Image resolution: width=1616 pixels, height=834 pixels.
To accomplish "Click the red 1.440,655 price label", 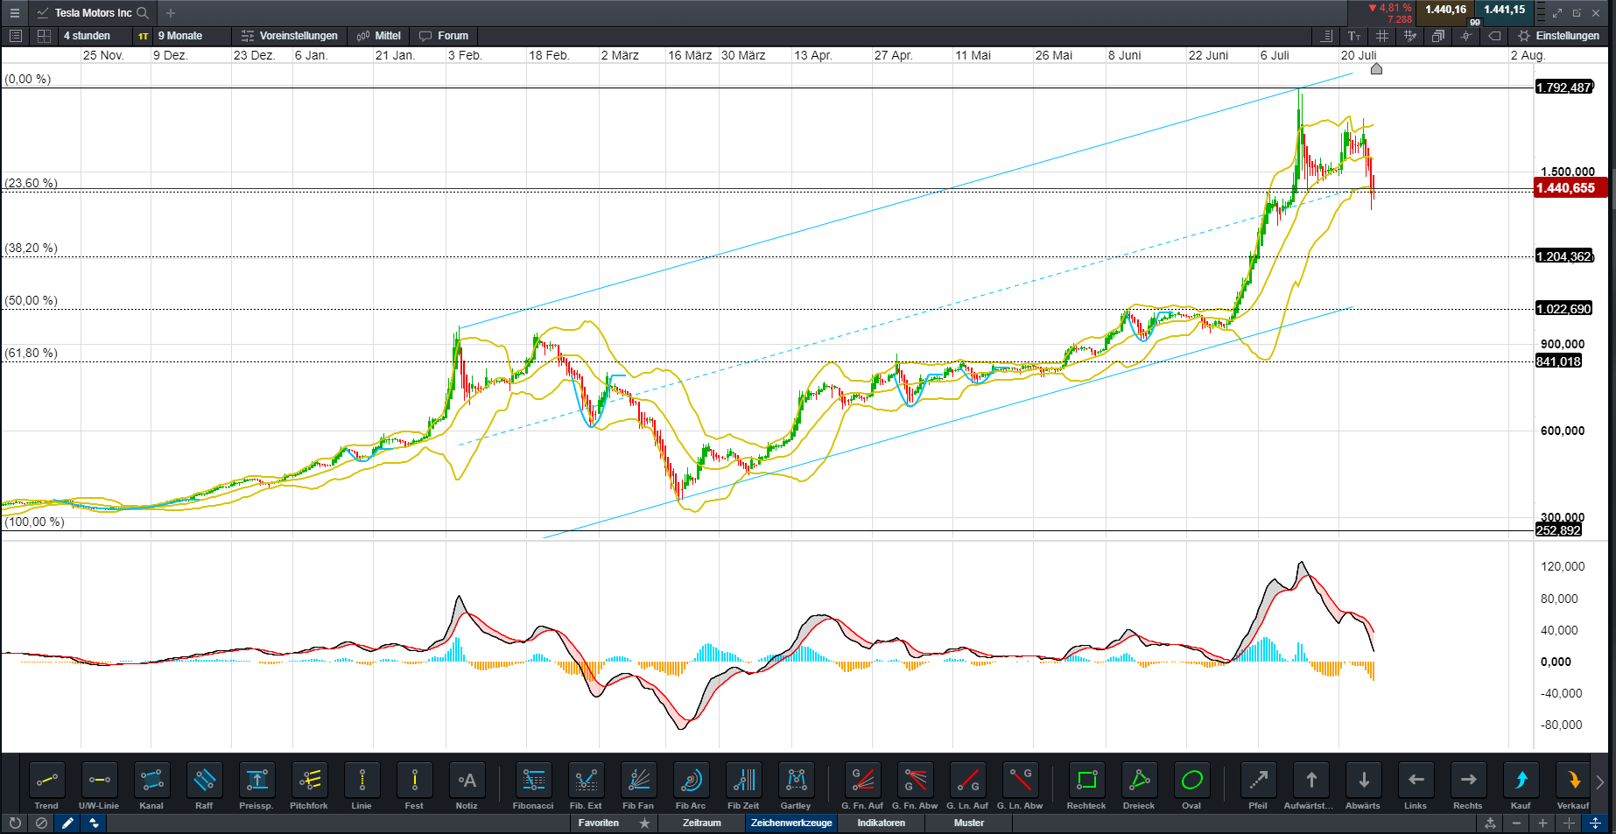I will tap(1569, 188).
